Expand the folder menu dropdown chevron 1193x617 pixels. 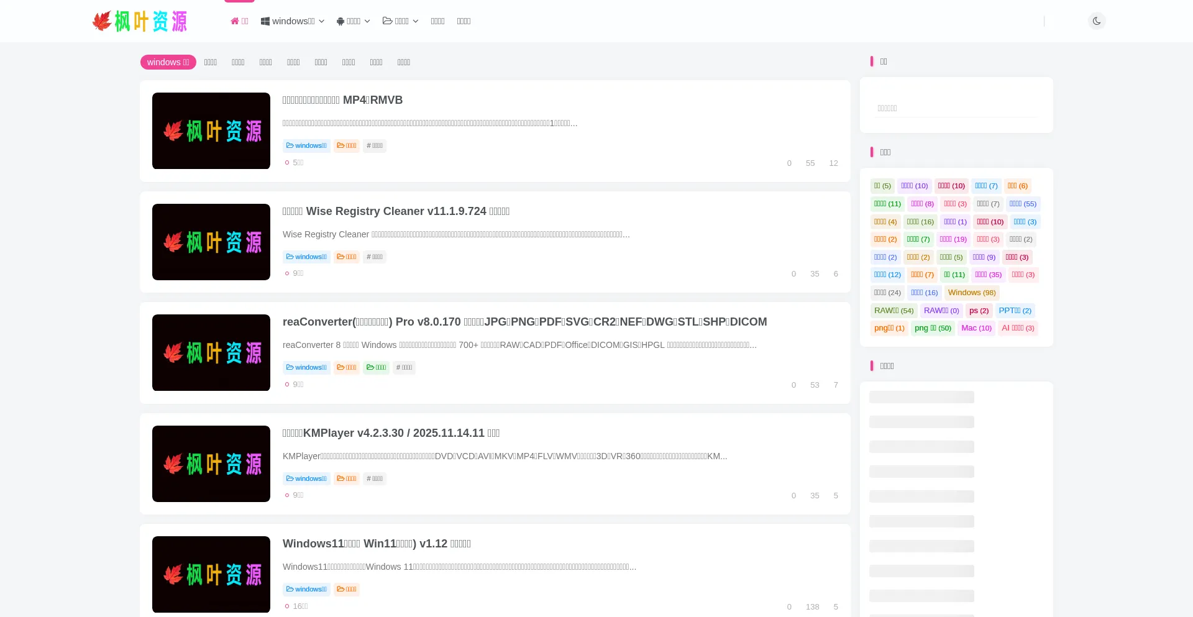pyautogui.click(x=416, y=21)
